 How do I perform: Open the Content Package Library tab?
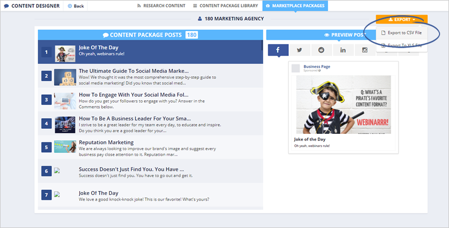coord(226,6)
